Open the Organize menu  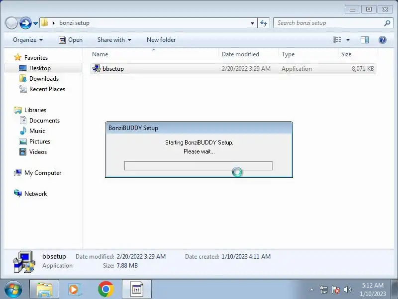click(x=28, y=40)
